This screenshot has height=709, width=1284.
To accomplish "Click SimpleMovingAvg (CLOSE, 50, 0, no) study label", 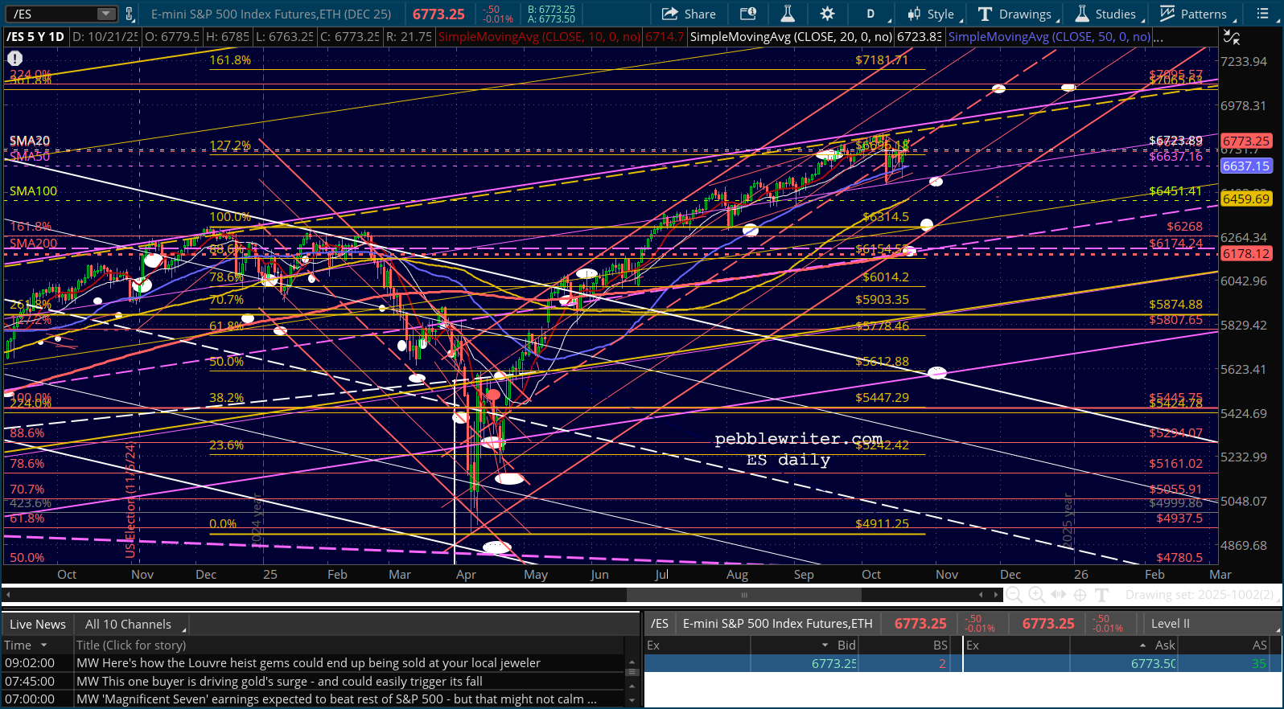I will coord(1049,37).
